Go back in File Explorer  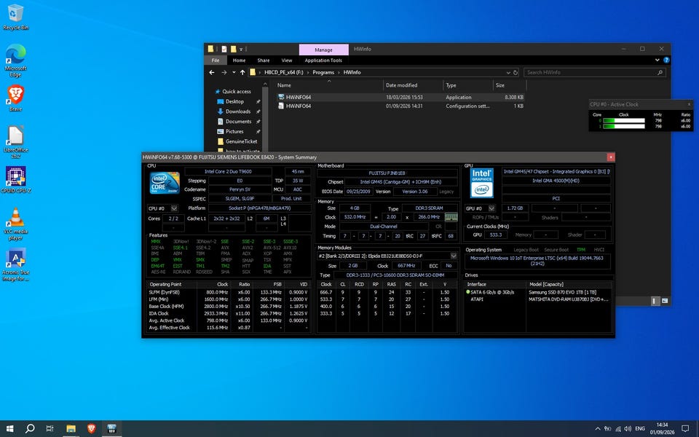(212, 72)
